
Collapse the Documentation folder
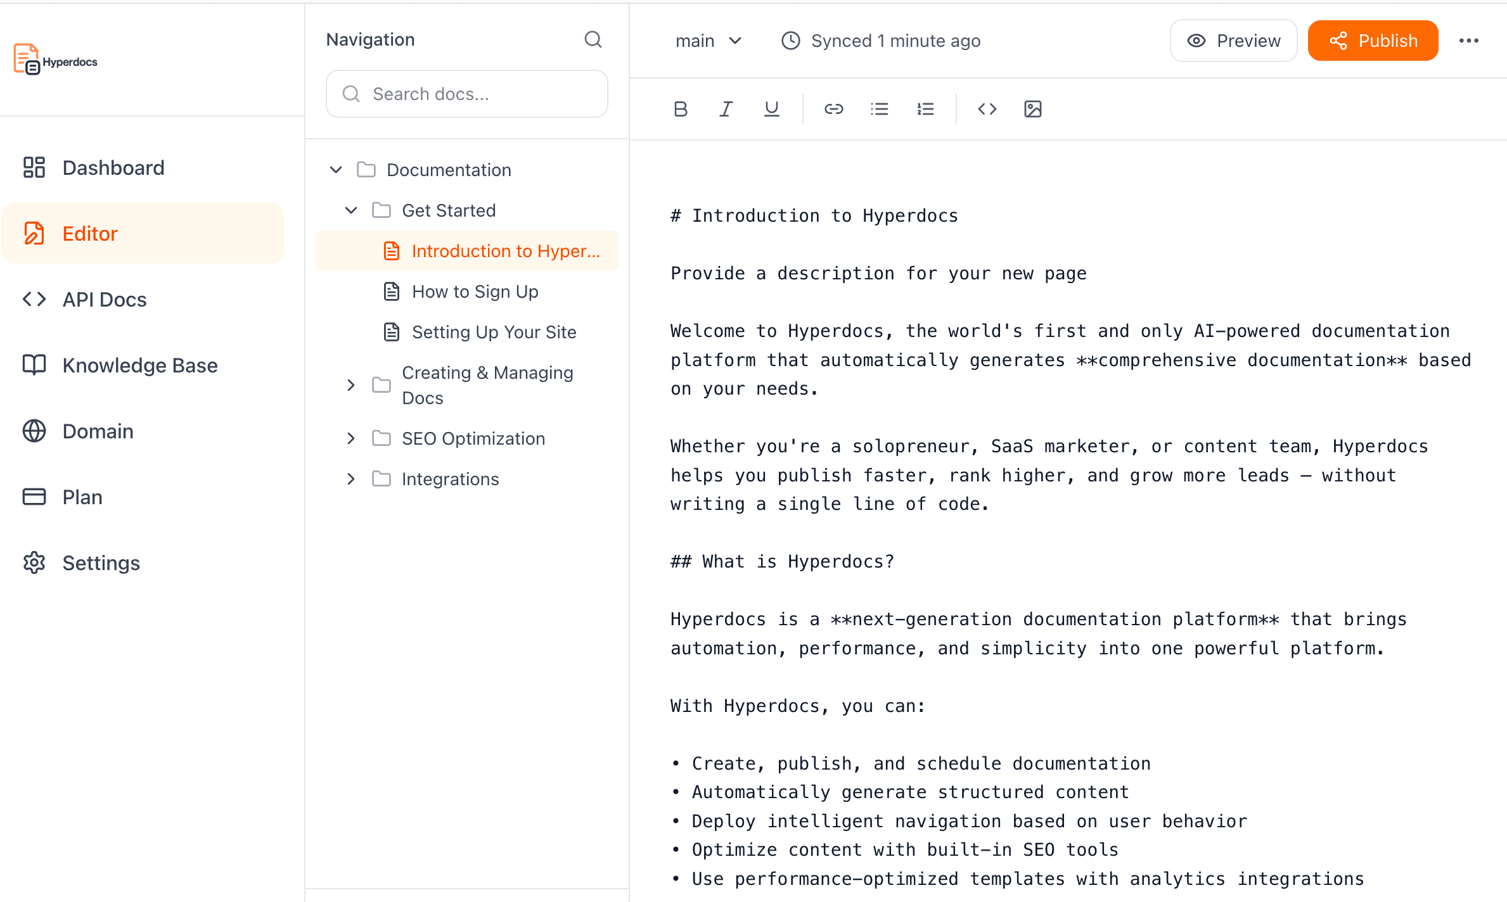click(x=336, y=170)
